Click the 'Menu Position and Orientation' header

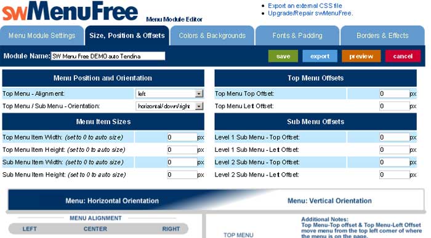(x=103, y=78)
